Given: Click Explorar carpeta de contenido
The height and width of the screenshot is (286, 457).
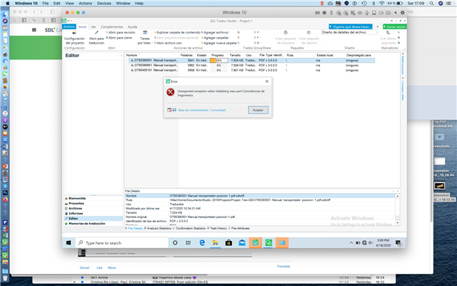Looking at the screenshot, I should coord(177,32).
